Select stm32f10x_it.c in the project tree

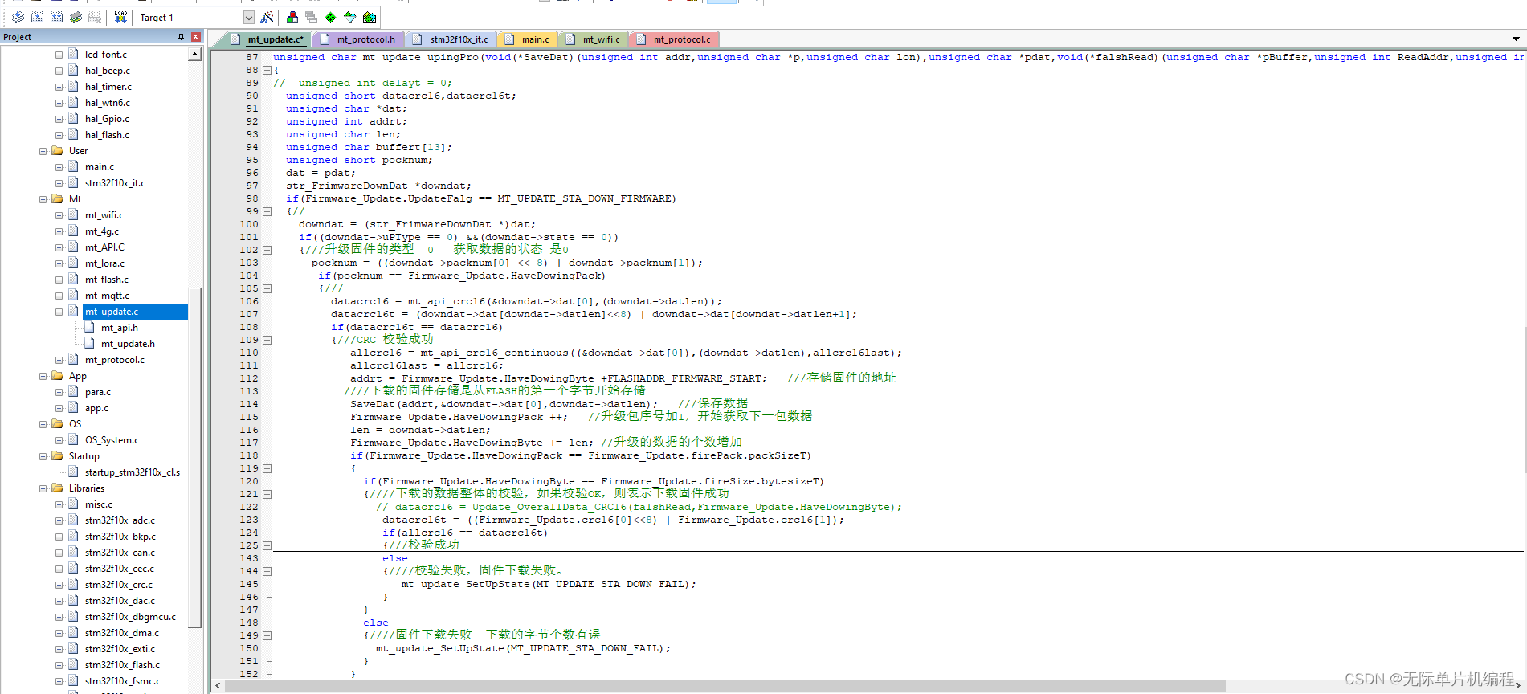pos(115,183)
